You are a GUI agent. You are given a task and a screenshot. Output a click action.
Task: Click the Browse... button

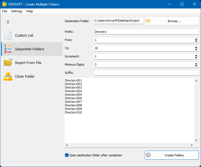tap(172, 21)
